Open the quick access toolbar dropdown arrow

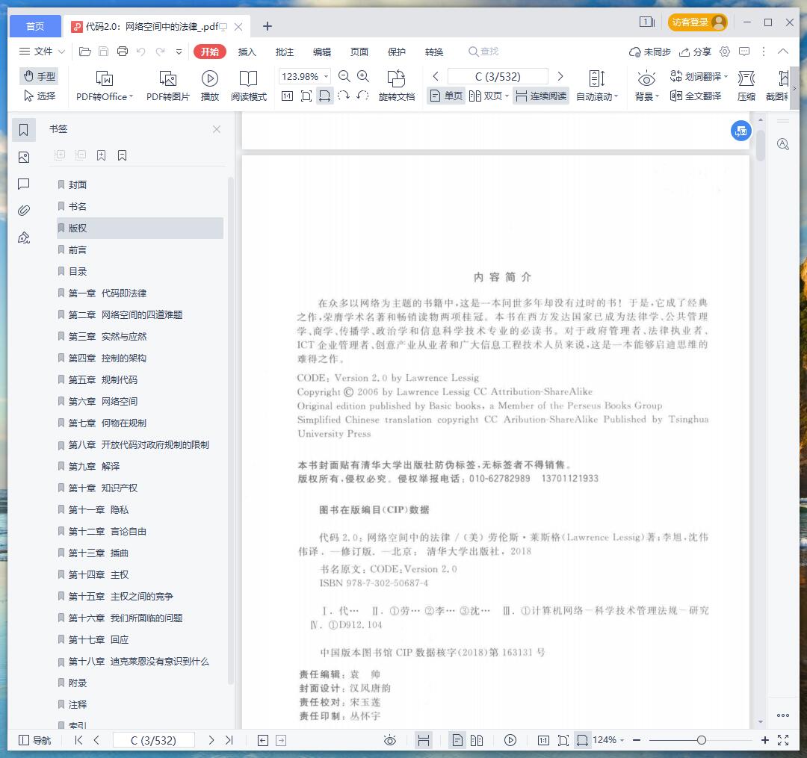[x=179, y=52]
